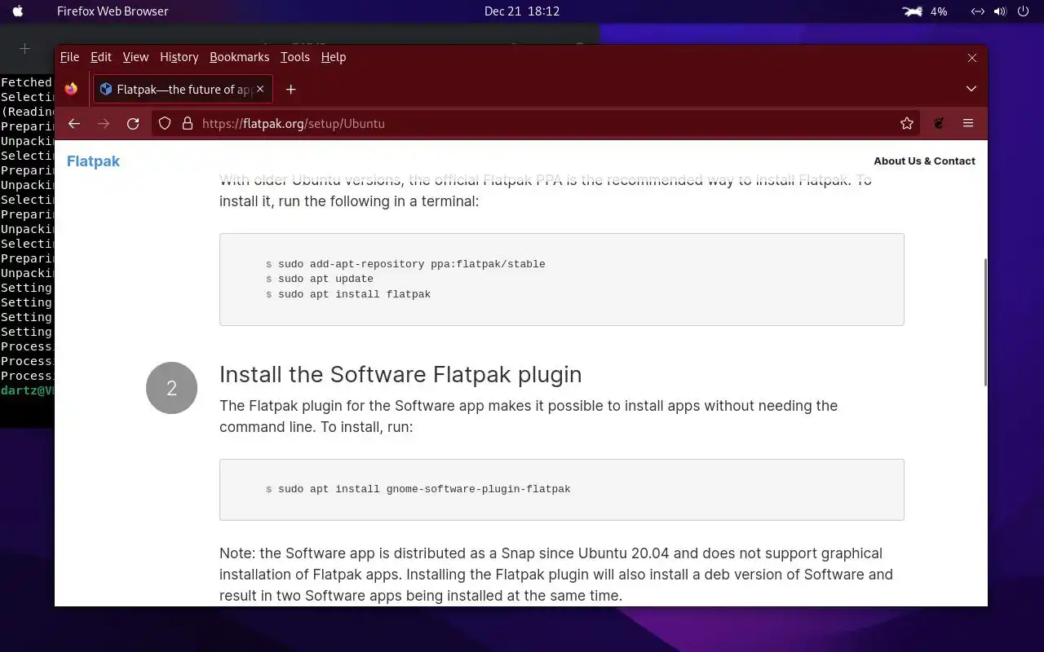1044x652 pixels.
Task: Open the Dec 21 18:12 clock in top bar
Action: (x=522, y=11)
